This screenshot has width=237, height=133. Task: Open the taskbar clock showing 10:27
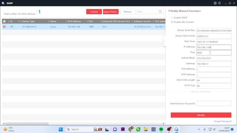pyautogui.click(x=224, y=129)
